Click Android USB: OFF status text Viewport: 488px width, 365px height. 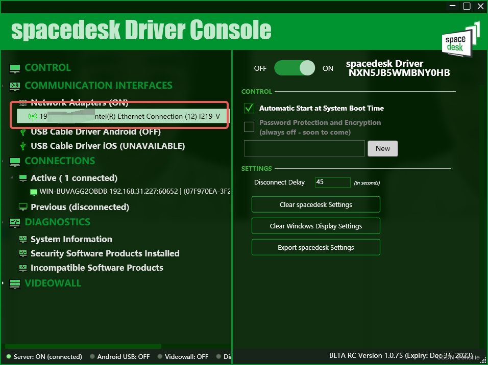pos(123,357)
